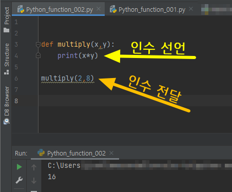Click Python icon on run tab
This screenshot has width=232, height=192.
pos(41,152)
